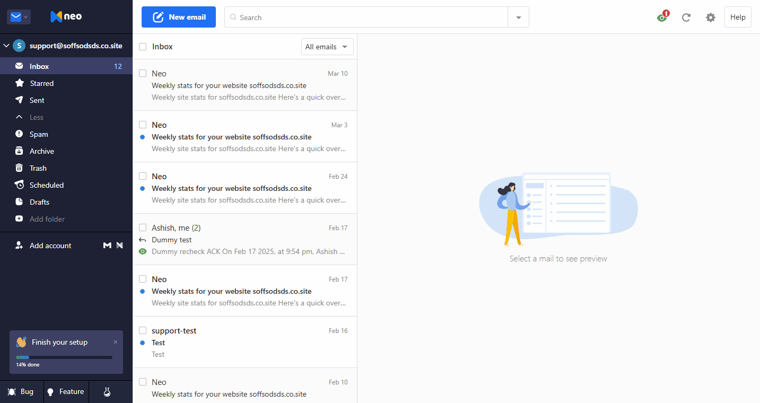This screenshot has height=403, width=760.
Task: Click the clock envelope icon beside Scheduled
Action: [19, 185]
